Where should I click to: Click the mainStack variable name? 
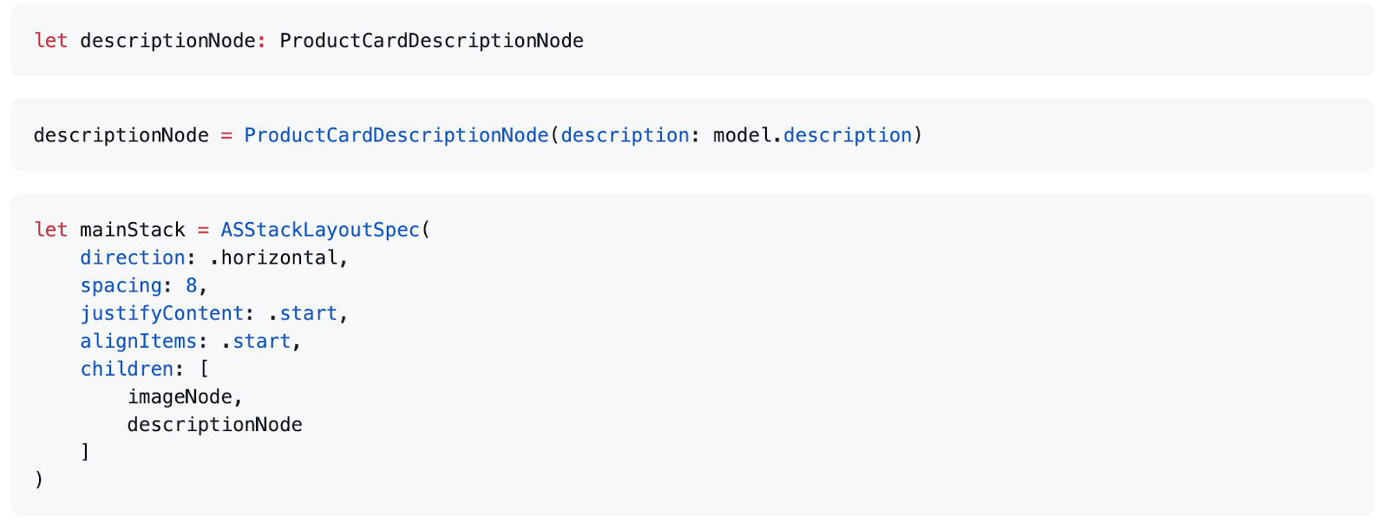pos(133,230)
